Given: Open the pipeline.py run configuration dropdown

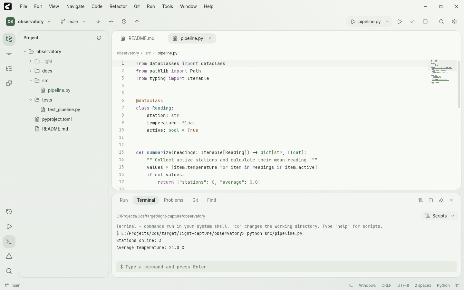Looking at the screenshot, I should click(369, 22).
